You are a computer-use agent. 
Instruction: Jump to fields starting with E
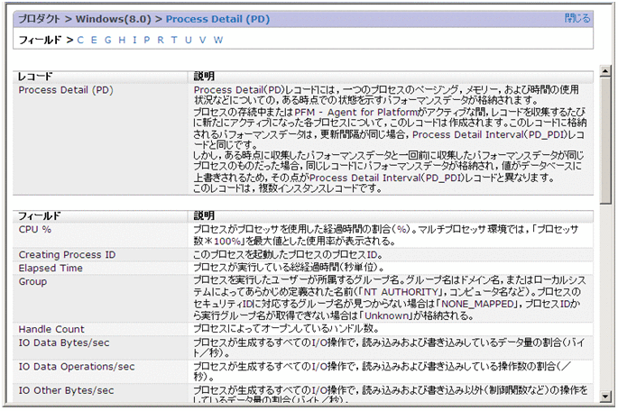[x=94, y=40]
